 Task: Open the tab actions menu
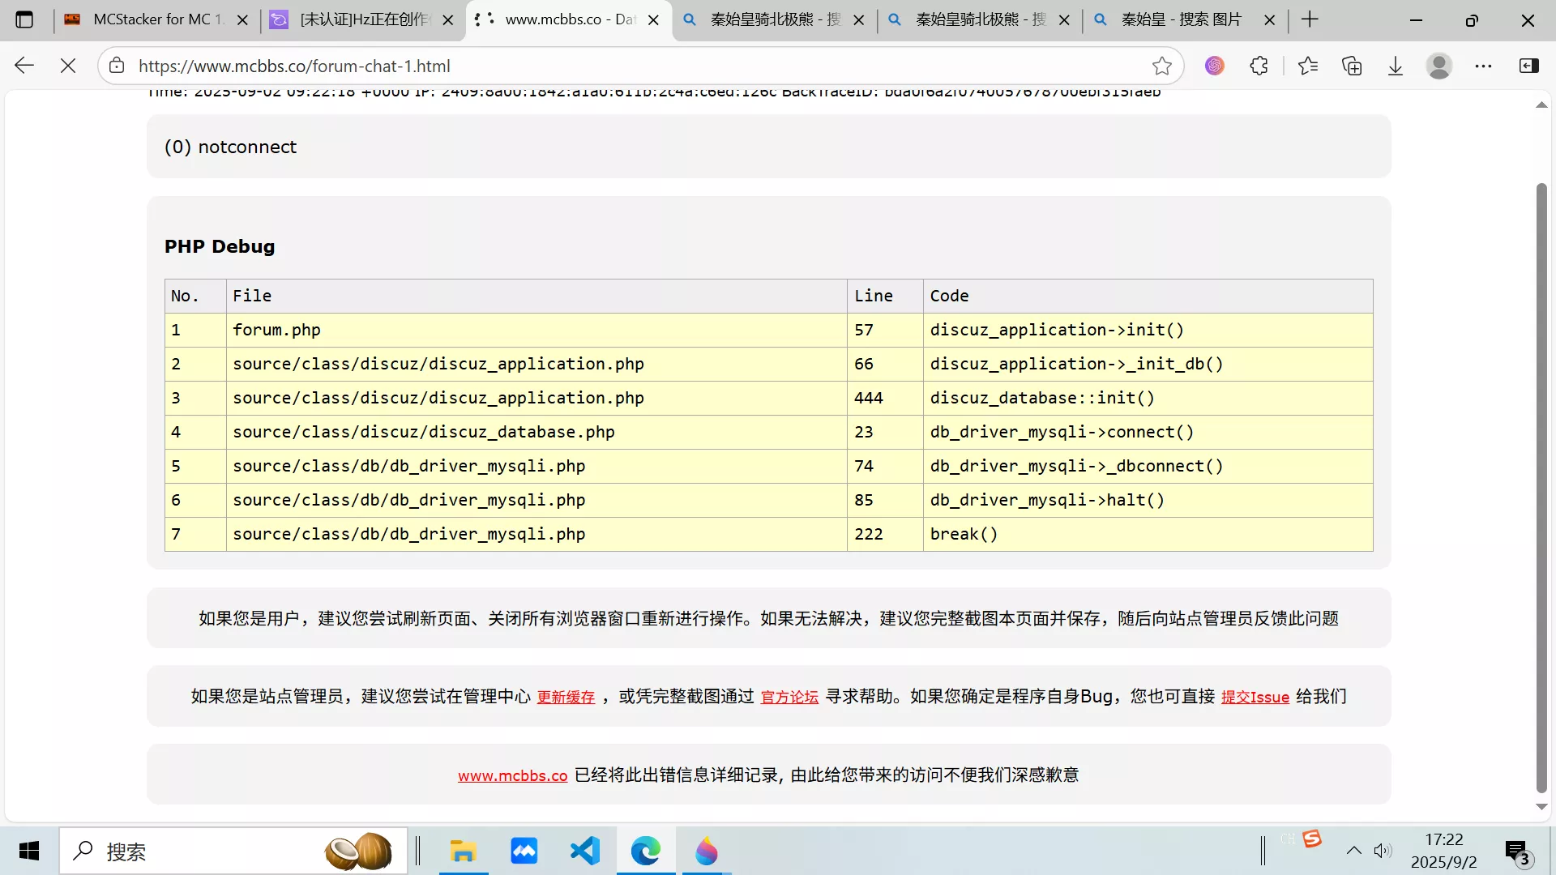24,19
